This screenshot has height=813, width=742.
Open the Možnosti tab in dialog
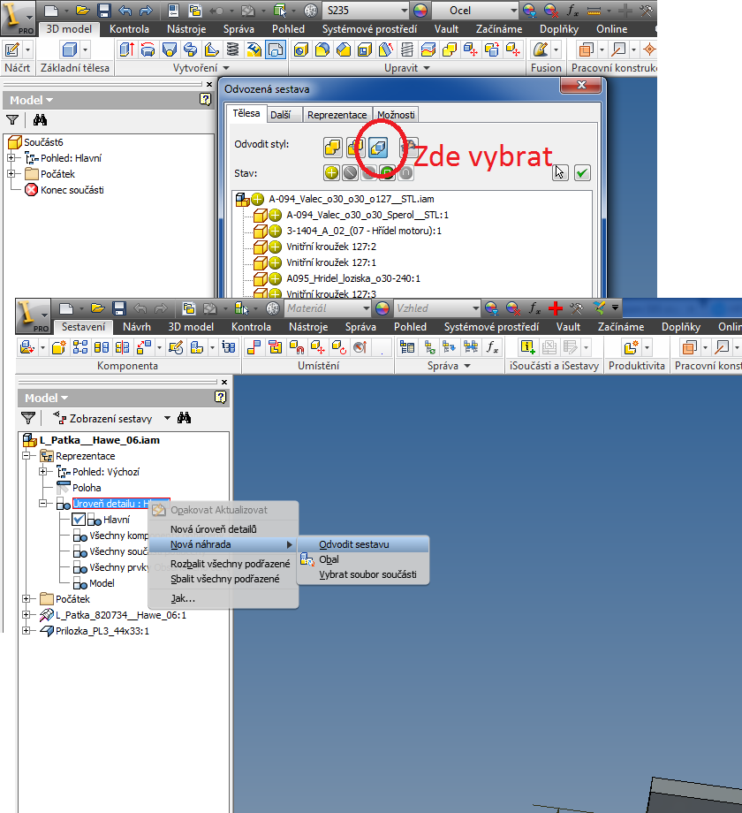click(395, 115)
